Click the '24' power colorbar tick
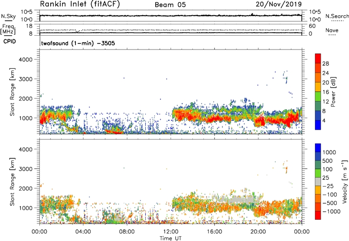 click(x=325, y=73)
